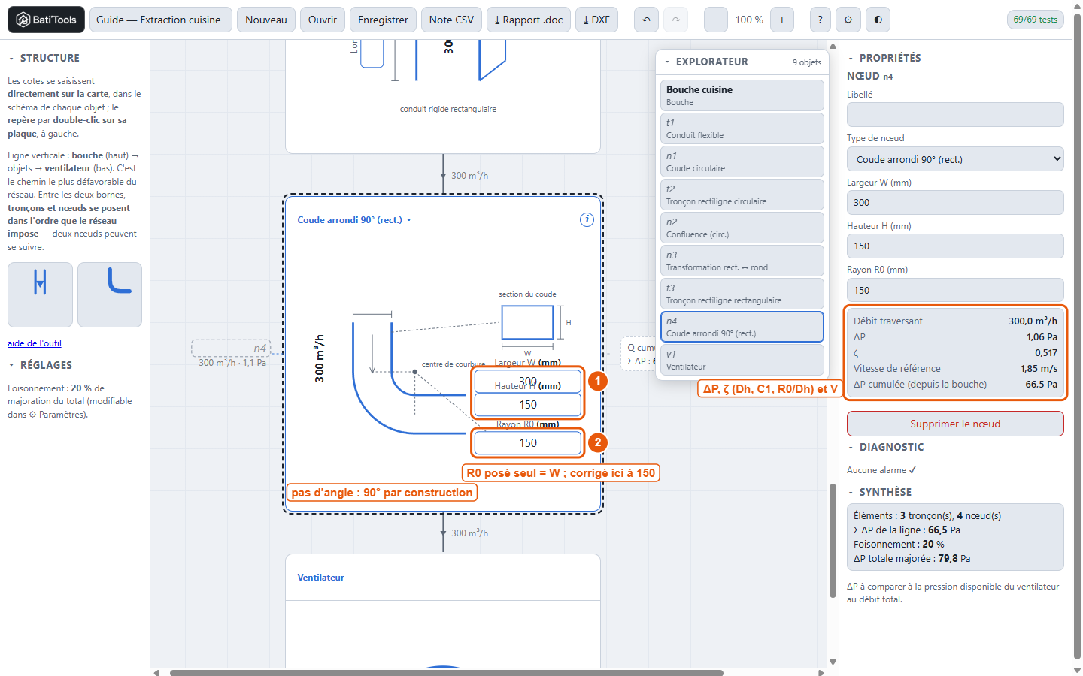The image size is (1083, 676).
Task: Open the Type de nœud dropdown
Action: [x=955, y=159]
